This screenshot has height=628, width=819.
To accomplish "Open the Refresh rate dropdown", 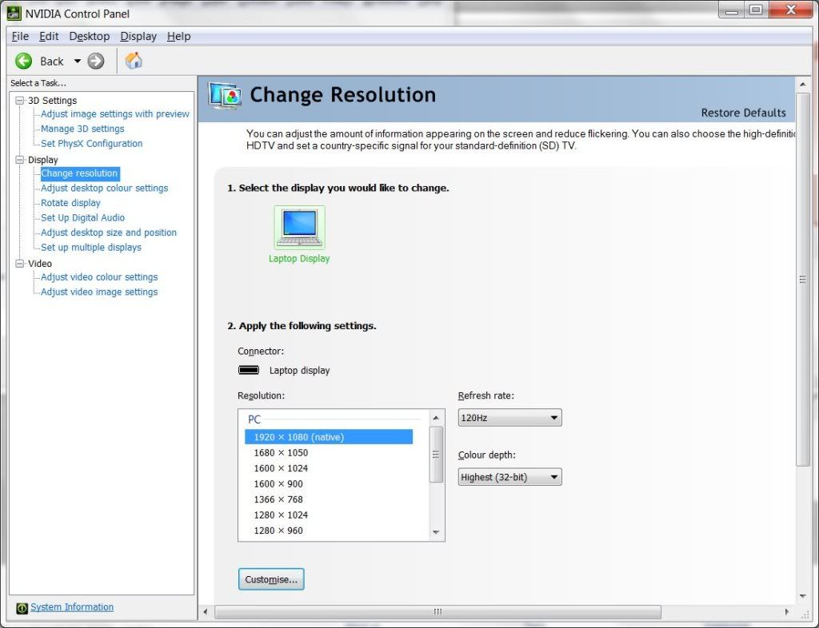I will click(x=509, y=418).
